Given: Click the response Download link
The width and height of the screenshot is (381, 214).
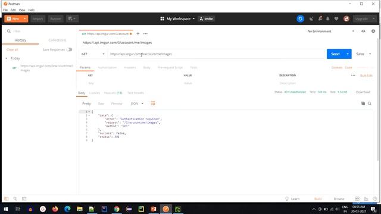Looking at the screenshot, I should [x=363, y=92].
